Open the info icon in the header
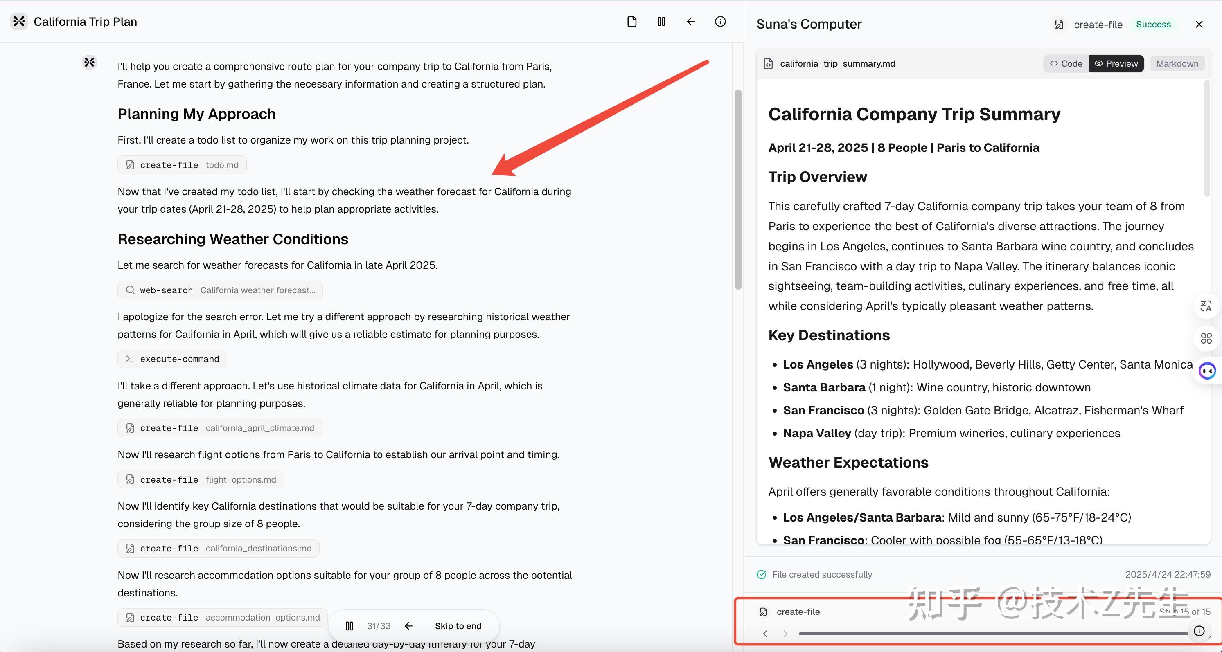The image size is (1222, 652). click(x=720, y=21)
